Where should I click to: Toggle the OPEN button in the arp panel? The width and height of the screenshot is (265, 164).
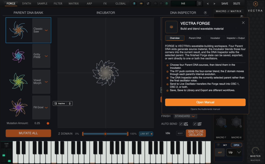(x=236, y=145)
